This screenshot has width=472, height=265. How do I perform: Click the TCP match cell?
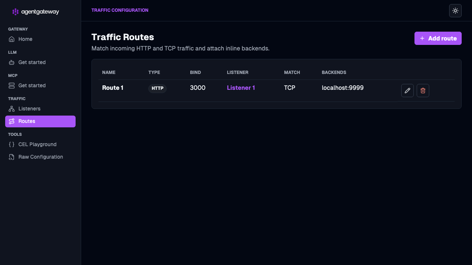[x=289, y=88]
